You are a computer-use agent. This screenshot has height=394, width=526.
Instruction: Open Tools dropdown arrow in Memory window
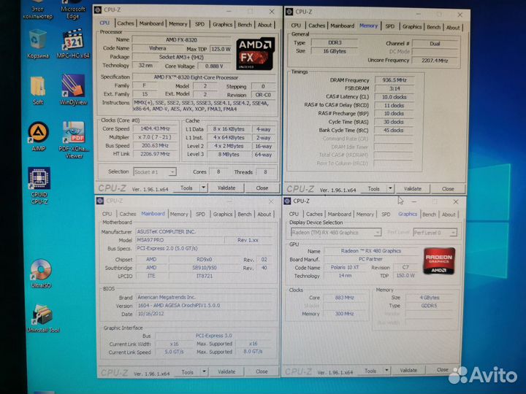click(x=390, y=189)
